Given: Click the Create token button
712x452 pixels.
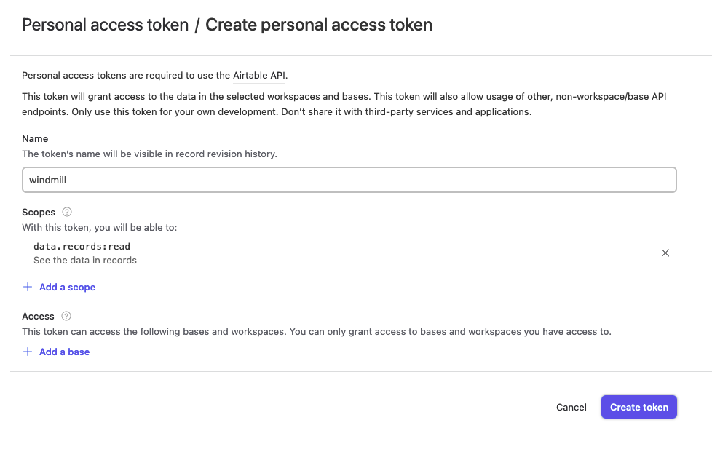Looking at the screenshot, I should [639, 407].
